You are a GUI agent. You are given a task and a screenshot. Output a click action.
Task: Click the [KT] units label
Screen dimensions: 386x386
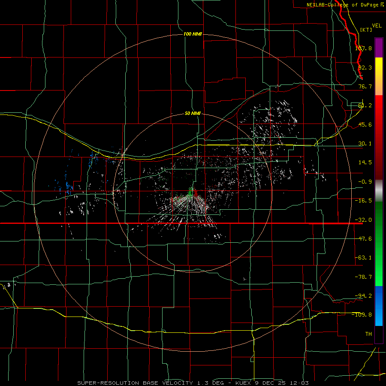click(x=366, y=30)
